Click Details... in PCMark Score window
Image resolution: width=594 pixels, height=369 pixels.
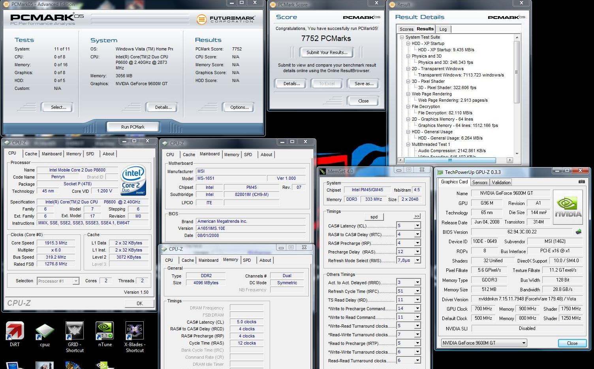pyautogui.click(x=291, y=84)
